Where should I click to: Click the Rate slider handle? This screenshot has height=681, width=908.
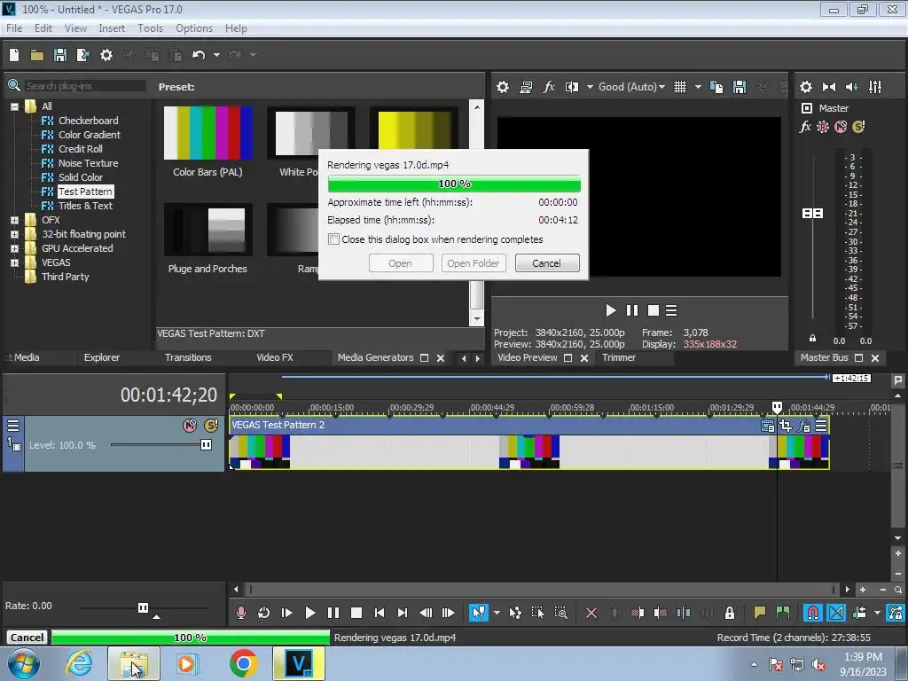143,607
